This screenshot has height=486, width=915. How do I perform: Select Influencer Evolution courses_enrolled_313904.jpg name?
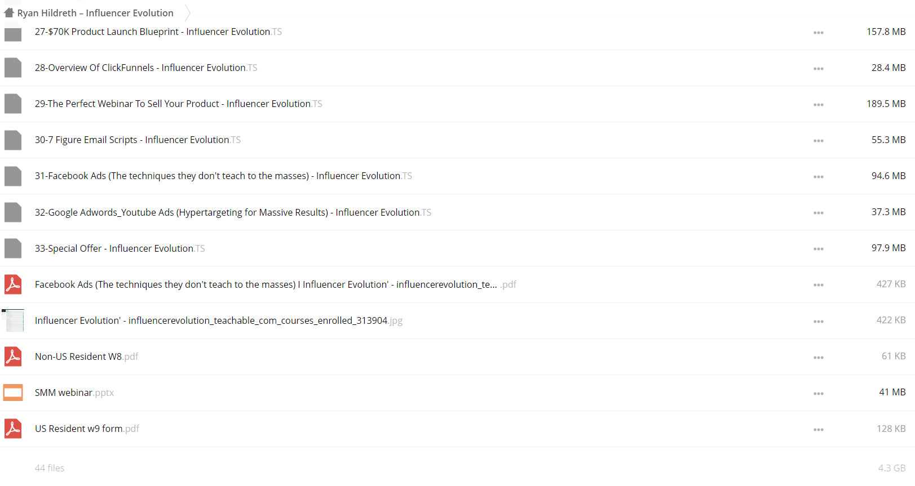[x=219, y=320]
